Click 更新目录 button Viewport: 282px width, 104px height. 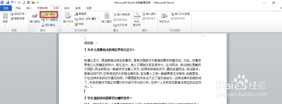point(17,18)
